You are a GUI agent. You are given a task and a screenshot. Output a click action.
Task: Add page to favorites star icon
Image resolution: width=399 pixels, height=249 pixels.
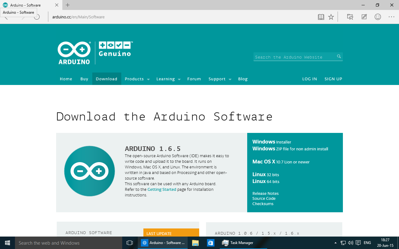coord(331,17)
